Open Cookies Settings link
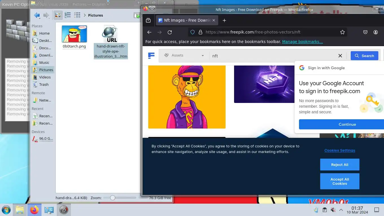Image resolution: width=384 pixels, height=216 pixels. tap(340, 150)
